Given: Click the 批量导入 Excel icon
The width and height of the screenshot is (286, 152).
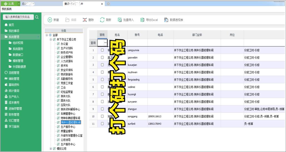Looking at the screenshot, I should click(x=120, y=20).
